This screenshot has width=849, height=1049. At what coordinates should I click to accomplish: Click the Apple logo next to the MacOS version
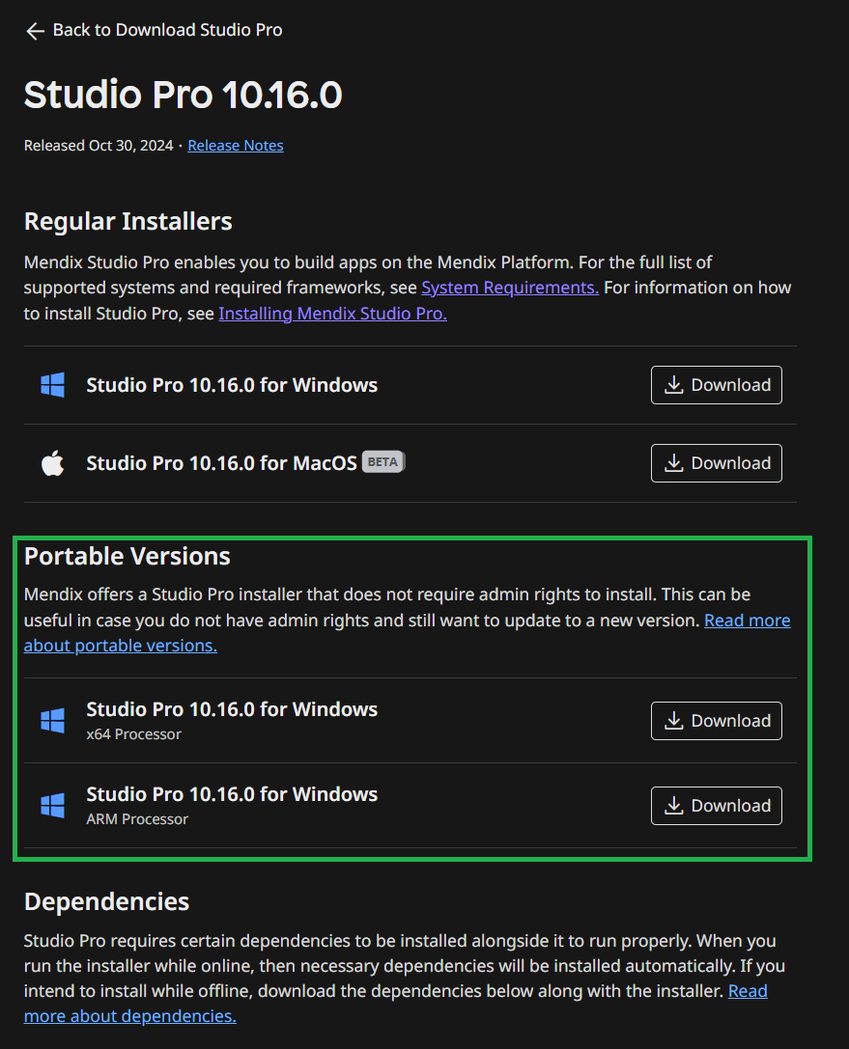(x=51, y=462)
